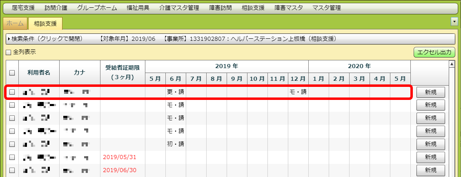Check the checkbox for the 2019/05/31 row
The image size is (461, 177).
pos(12,157)
